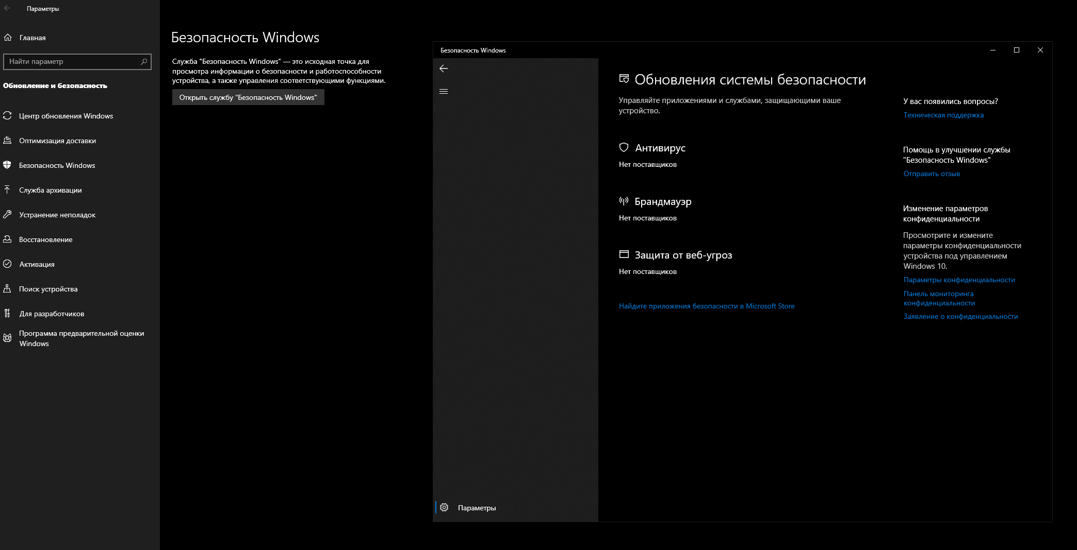Viewport: 1077px width, 550px height.
Task: Click the Антивирус heading
Action: (660, 148)
